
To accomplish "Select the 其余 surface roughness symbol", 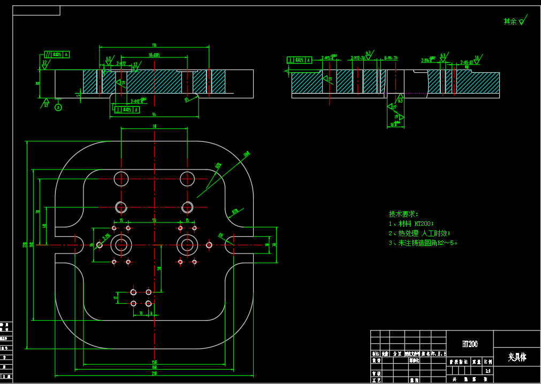I will [x=522, y=21].
